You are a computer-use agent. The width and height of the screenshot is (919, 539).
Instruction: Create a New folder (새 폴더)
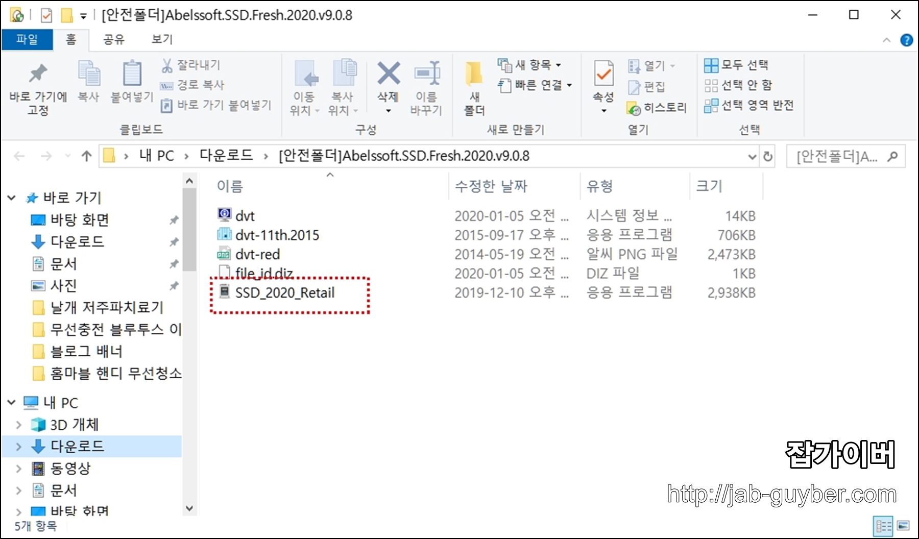point(474,88)
